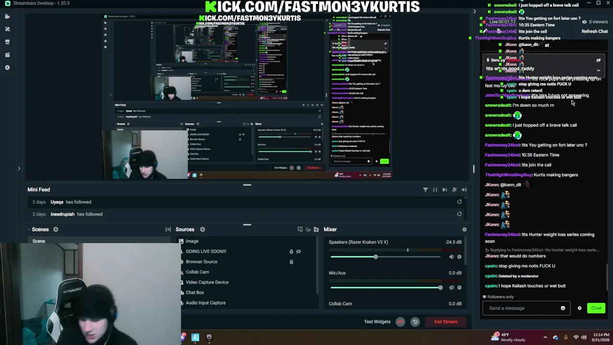Toggle Mini Feed alert volume speaker

click(464, 190)
